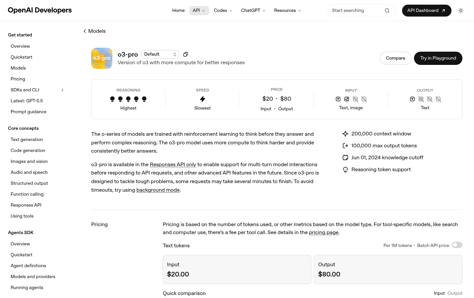Click the '200,000 context window' text
Viewport: 474px width, 298px height.
(x=381, y=134)
